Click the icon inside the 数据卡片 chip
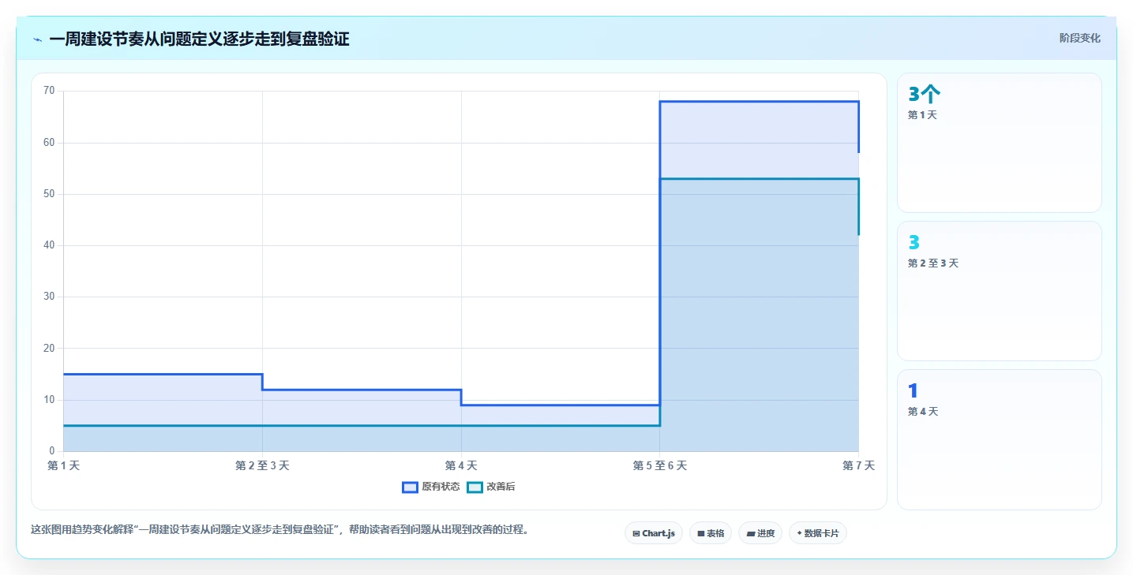Screen dimensions: 1133x575 click(800, 533)
